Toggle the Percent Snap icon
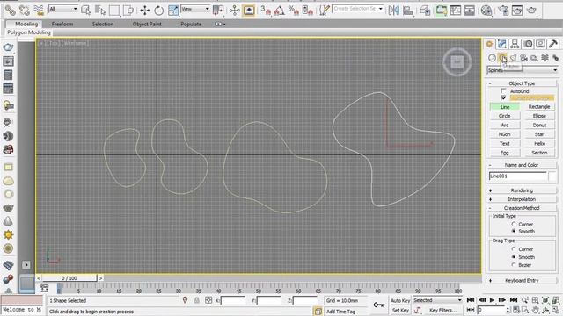The width and height of the screenshot is (563, 316). [293, 11]
